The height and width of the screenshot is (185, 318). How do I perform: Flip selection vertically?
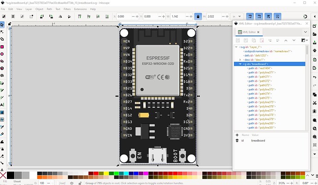[x=69, y=17]
